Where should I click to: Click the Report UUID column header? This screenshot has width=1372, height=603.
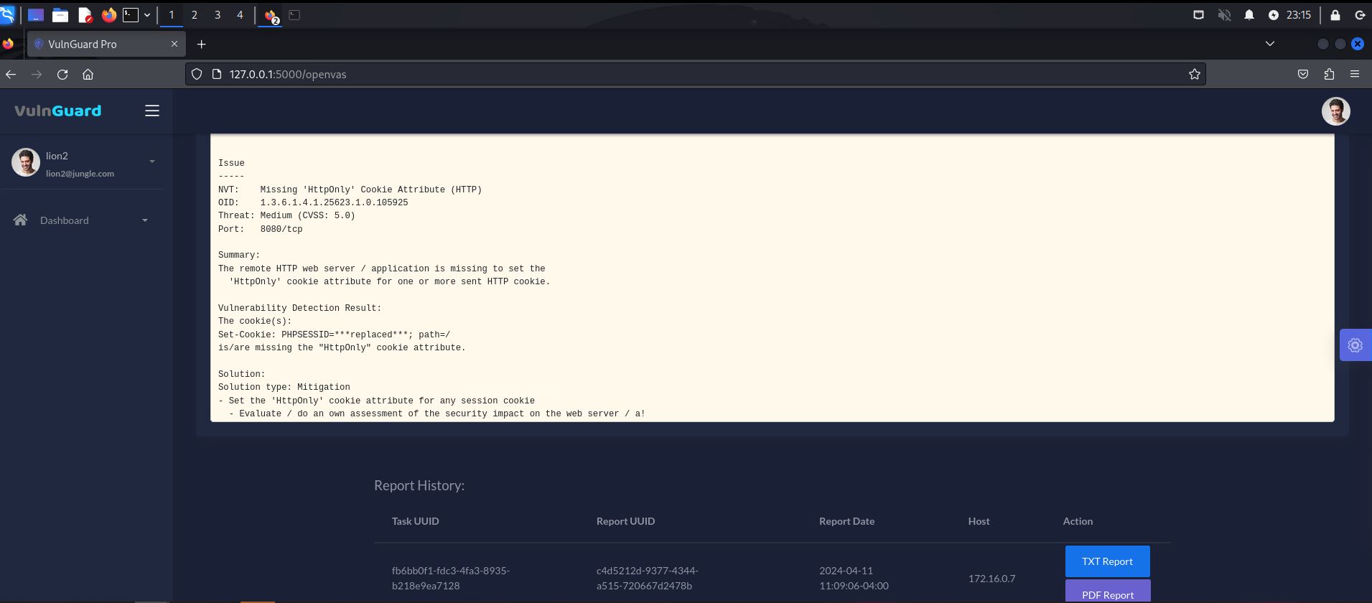[x=625, y=521]
